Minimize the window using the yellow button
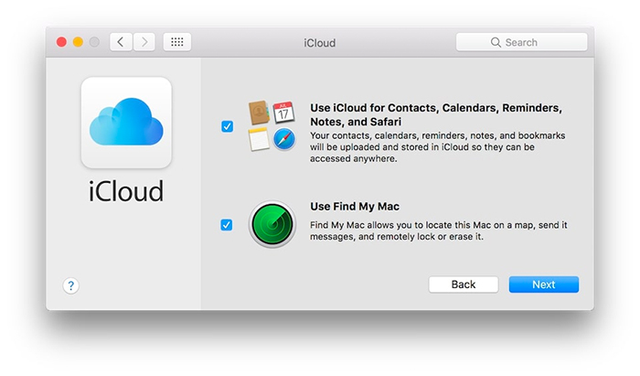This screenshot has height=376, width=640. [x=78, y=42]
